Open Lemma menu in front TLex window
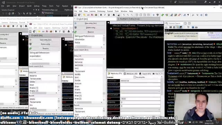 (92, 11)
